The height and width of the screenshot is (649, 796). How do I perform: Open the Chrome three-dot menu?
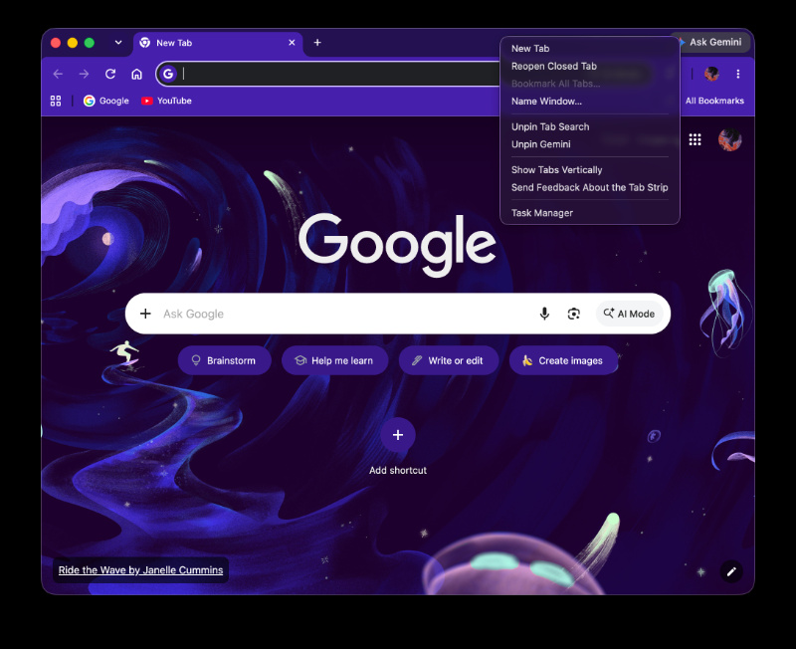coord(737,74)
